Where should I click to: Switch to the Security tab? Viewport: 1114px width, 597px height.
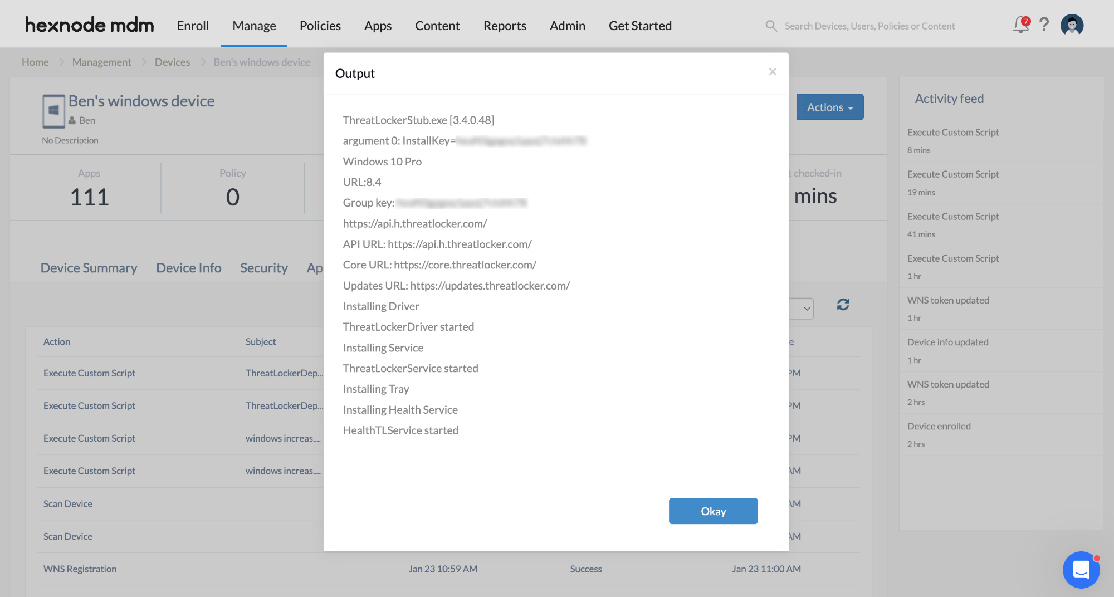[263, 268]
